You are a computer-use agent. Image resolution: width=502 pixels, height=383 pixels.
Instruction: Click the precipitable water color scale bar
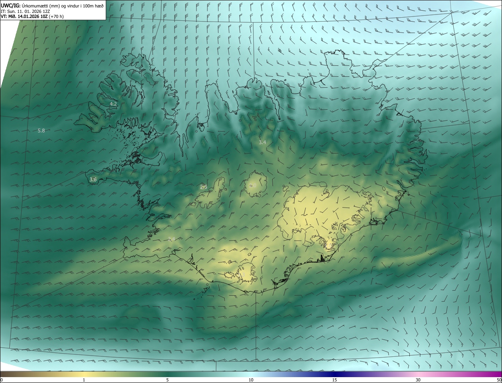click(251, 374)
